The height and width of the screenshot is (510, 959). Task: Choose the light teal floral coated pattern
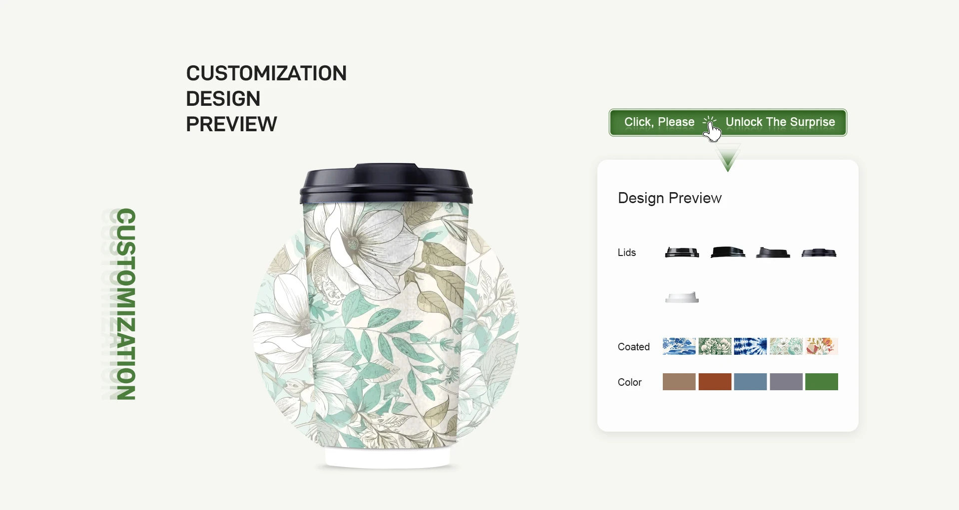786,346
